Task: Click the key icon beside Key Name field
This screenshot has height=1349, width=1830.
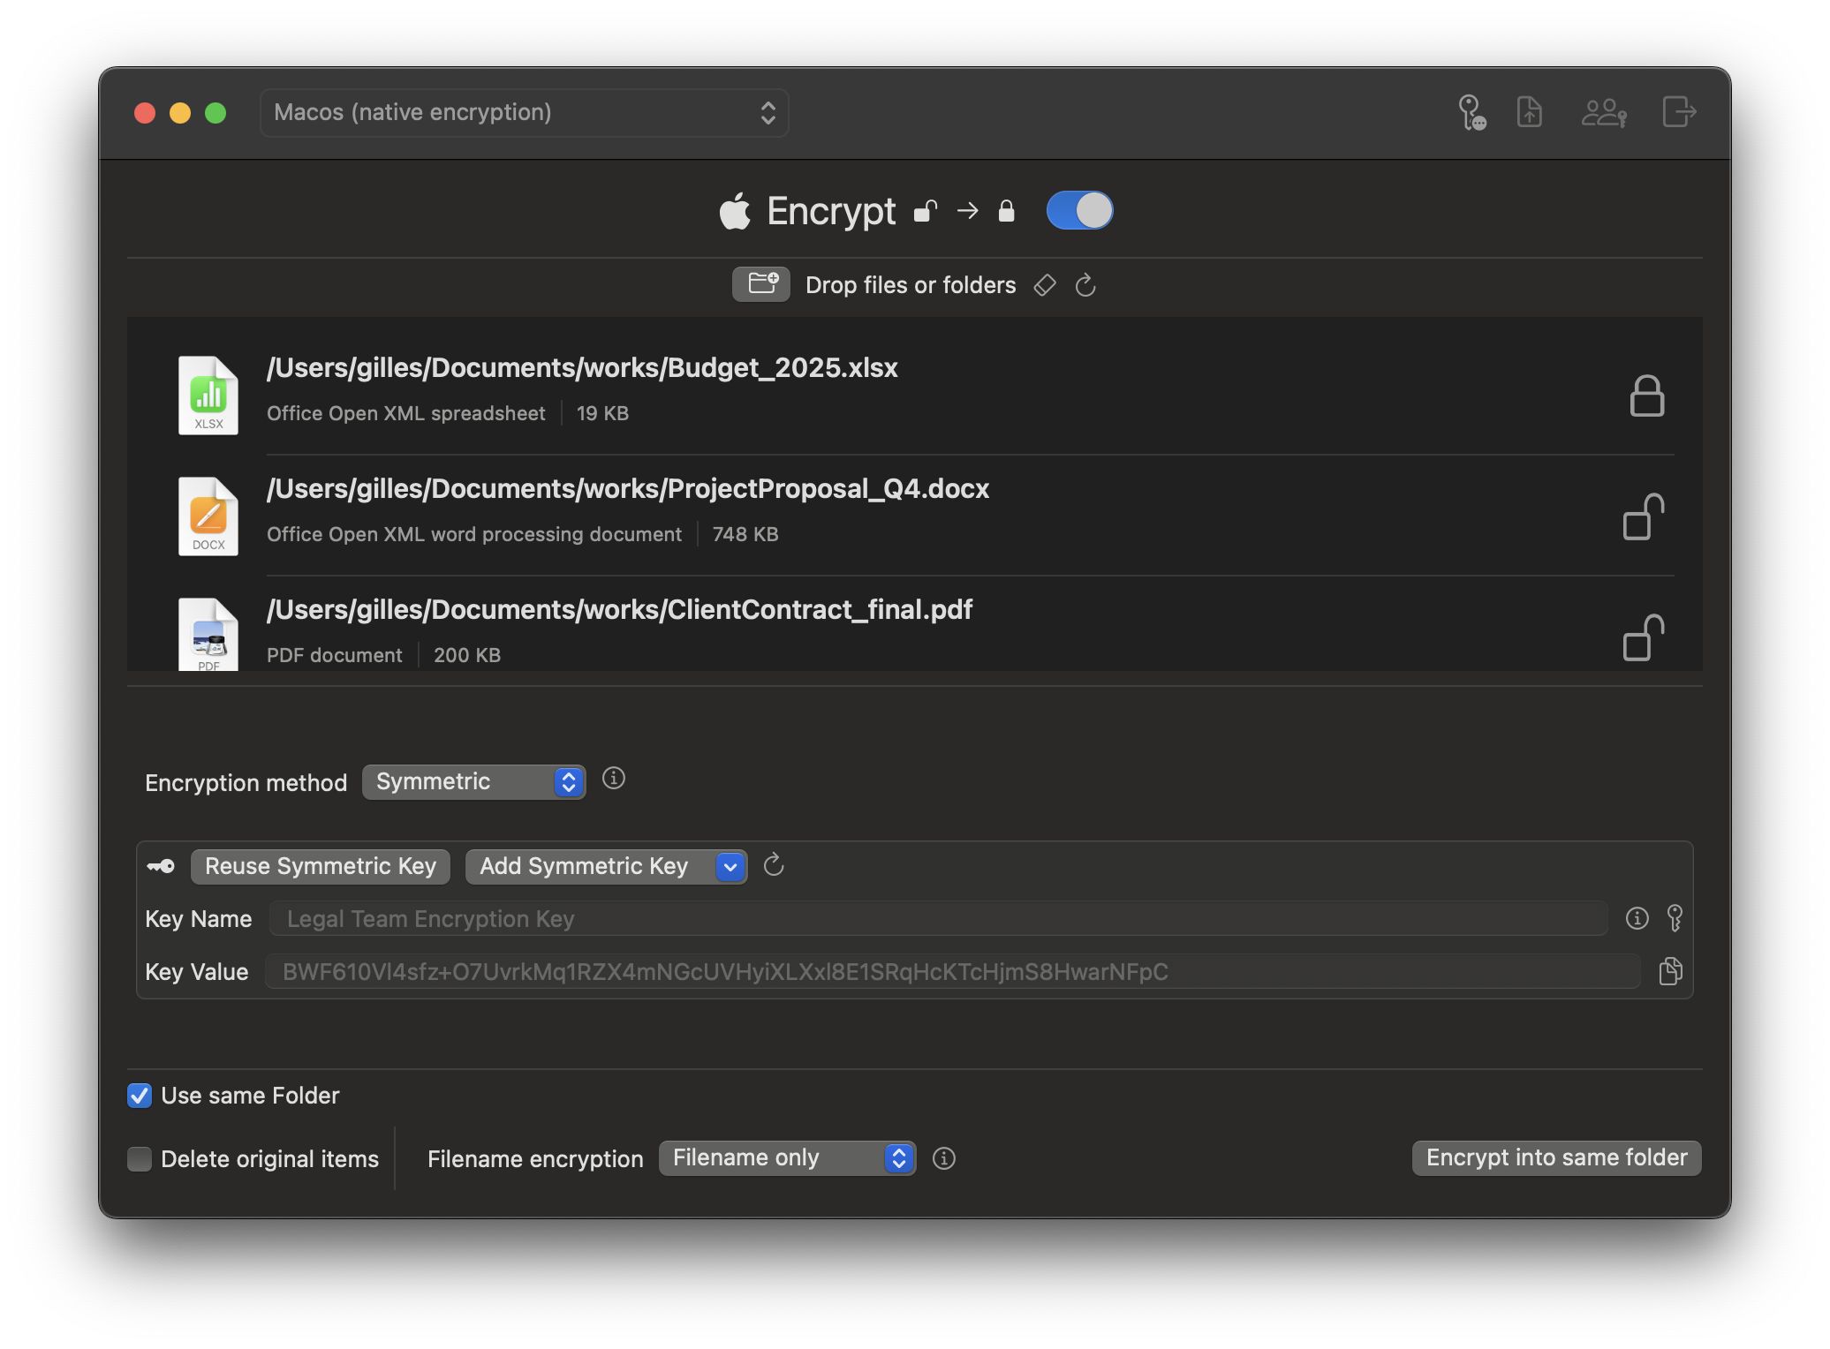Action: [1675, 918]
